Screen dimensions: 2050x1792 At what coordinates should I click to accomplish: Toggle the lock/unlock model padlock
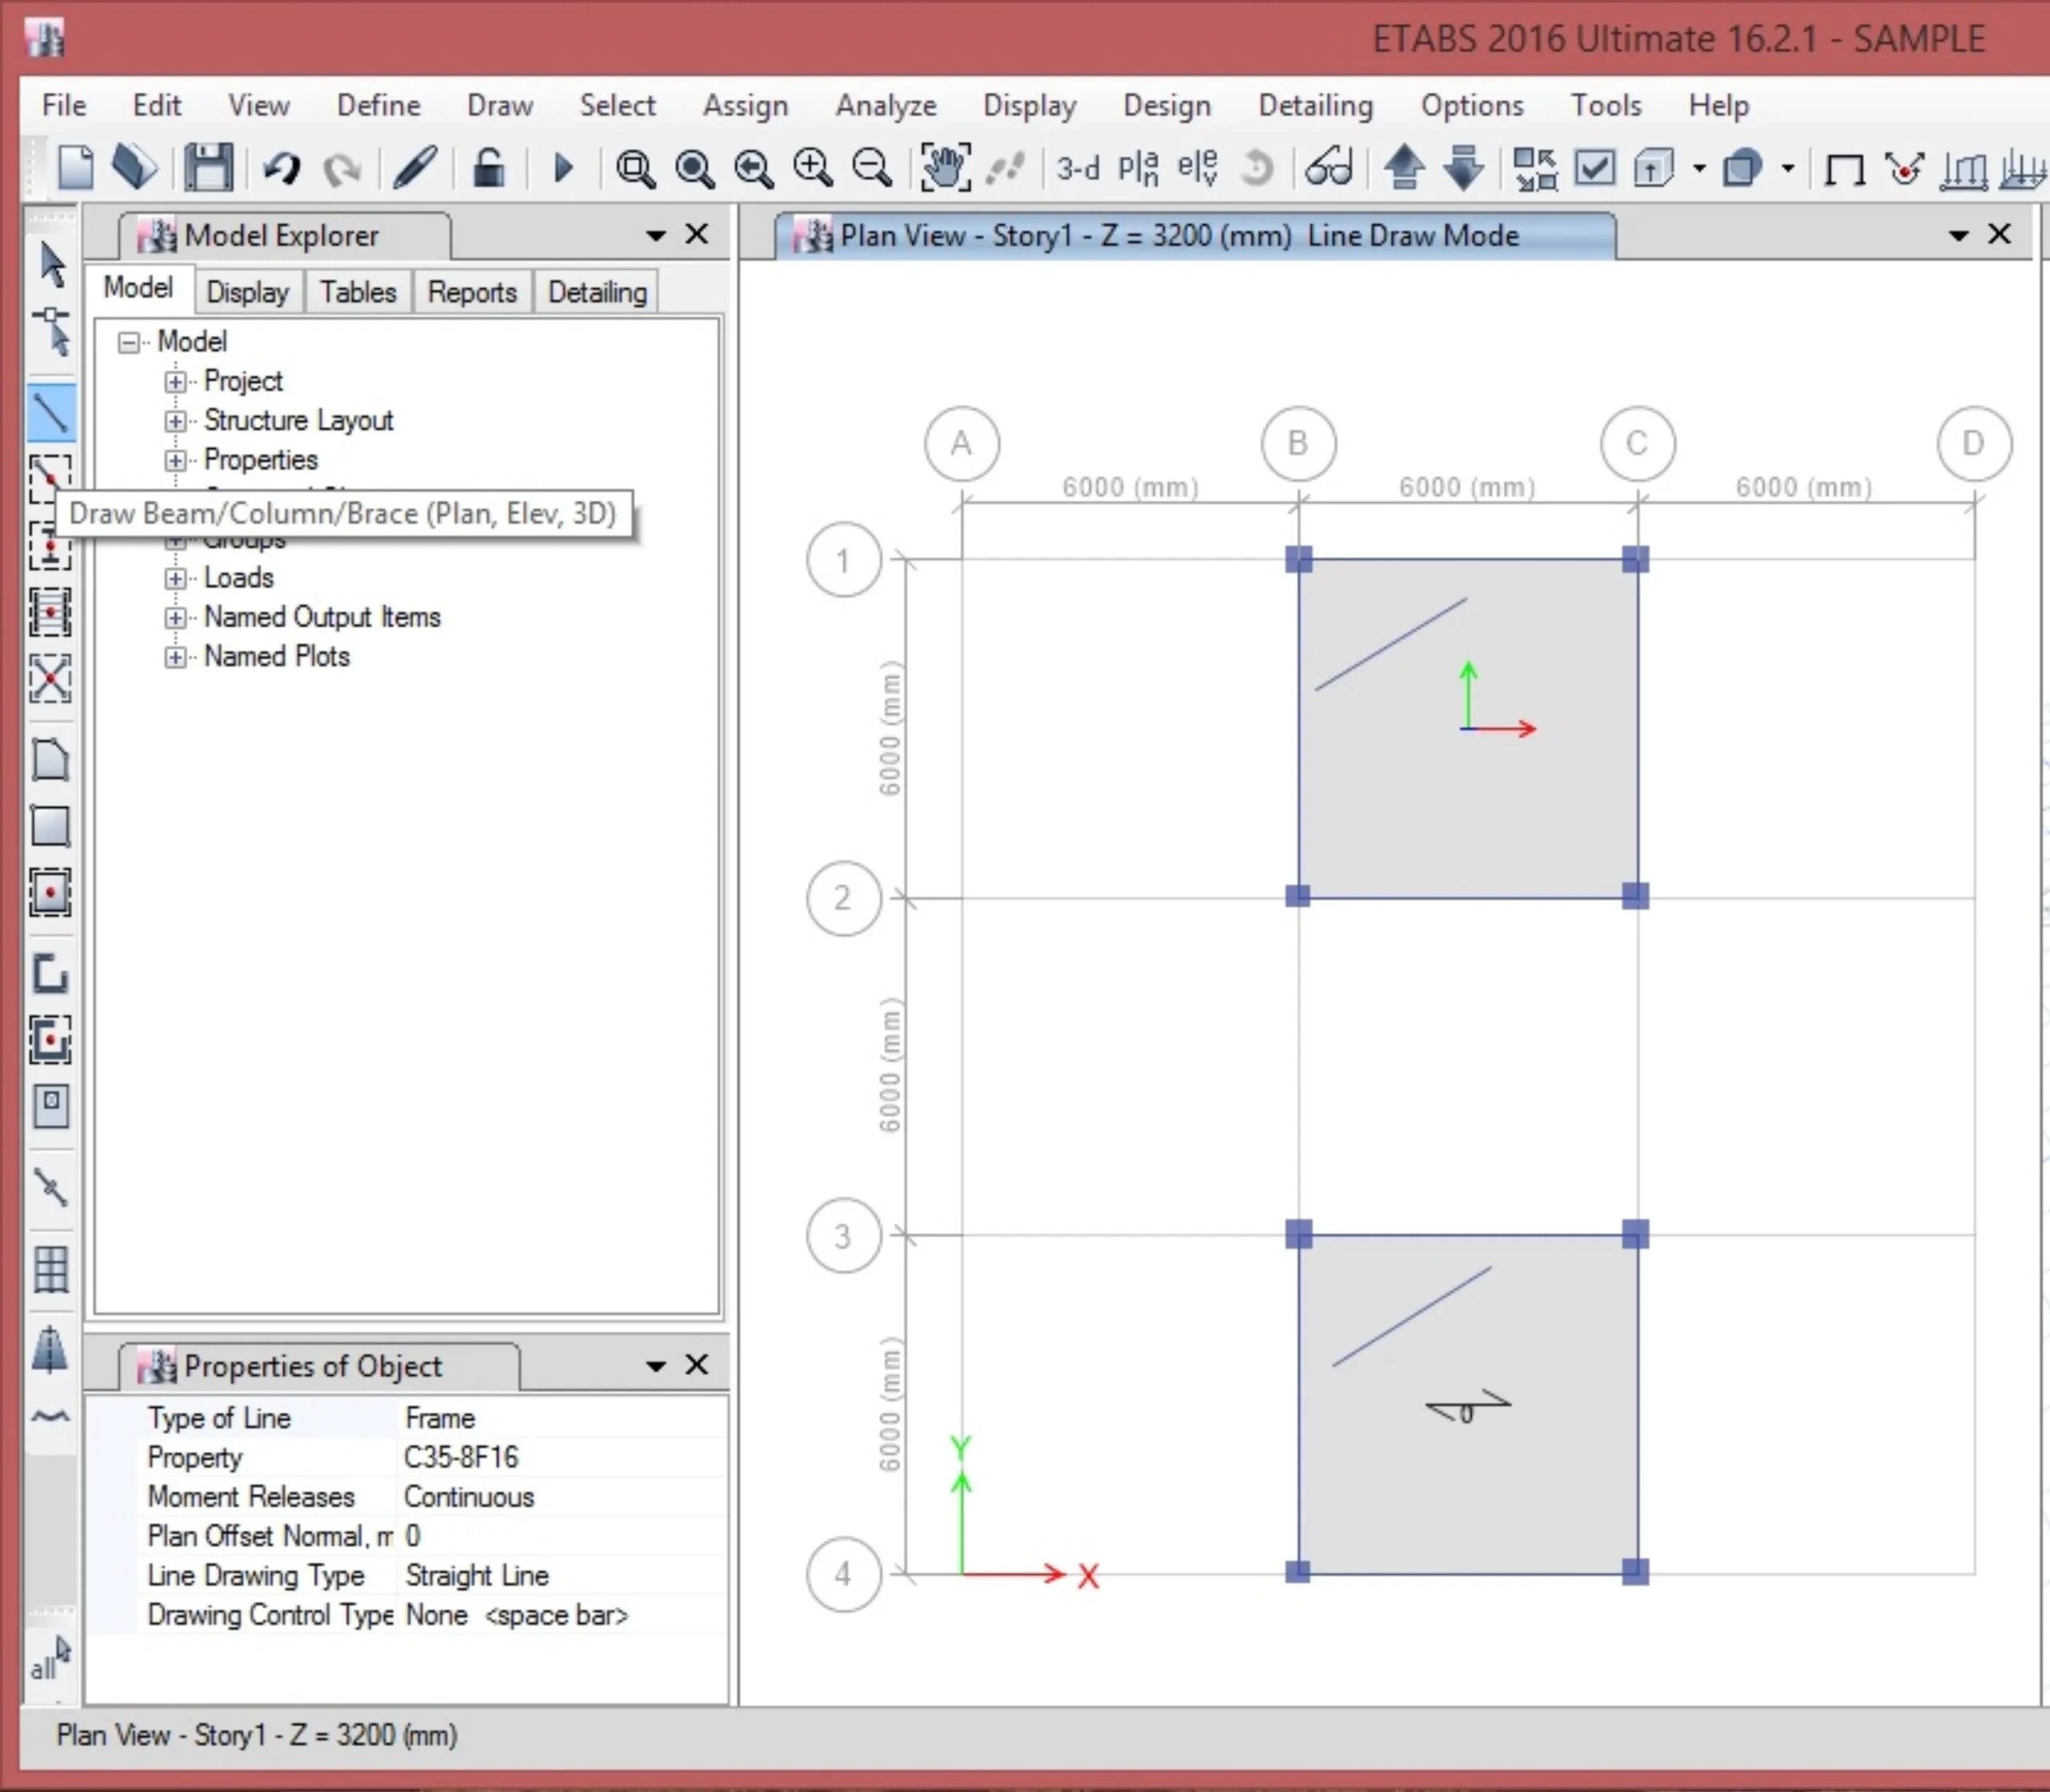(x=488, y=168)
